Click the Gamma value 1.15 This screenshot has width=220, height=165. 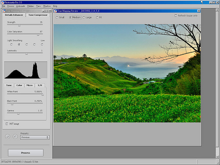(40, 110)
